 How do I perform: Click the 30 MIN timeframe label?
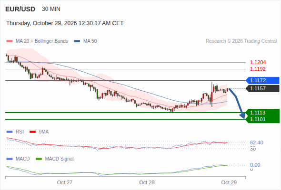tap(51, 9)
